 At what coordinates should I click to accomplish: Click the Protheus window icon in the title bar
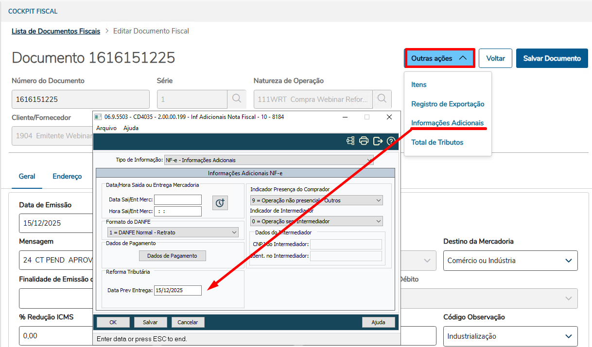pos(98,116)
